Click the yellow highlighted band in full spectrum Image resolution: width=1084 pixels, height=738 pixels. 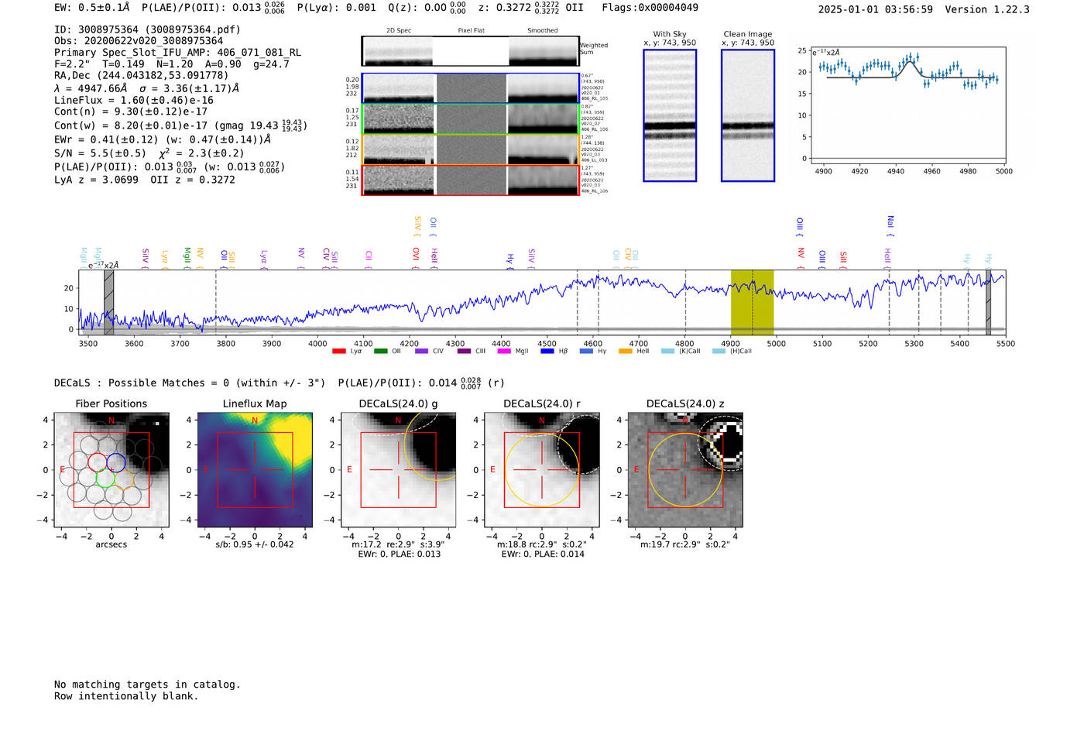tap(752, 302)
